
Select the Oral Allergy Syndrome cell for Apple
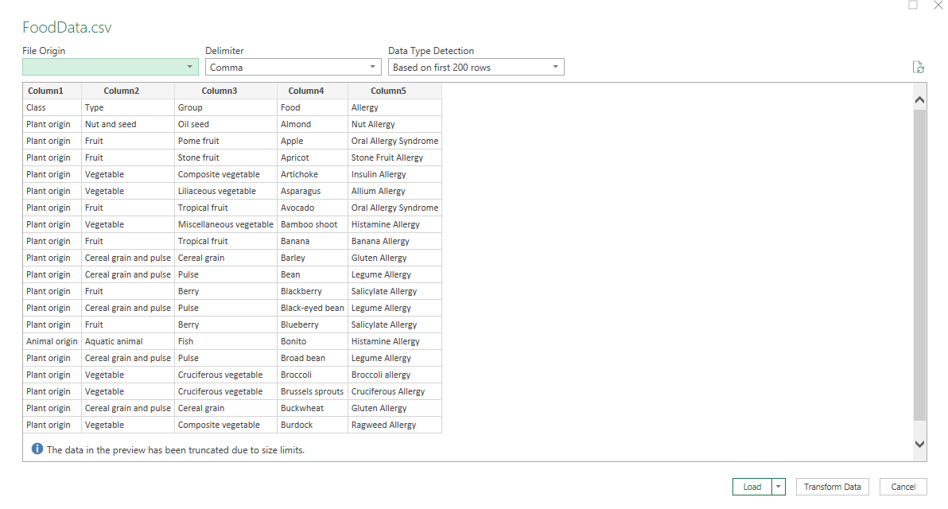click(394, 141)
